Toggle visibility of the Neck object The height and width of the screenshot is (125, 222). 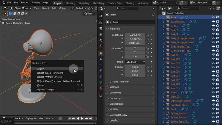point(213,109)
